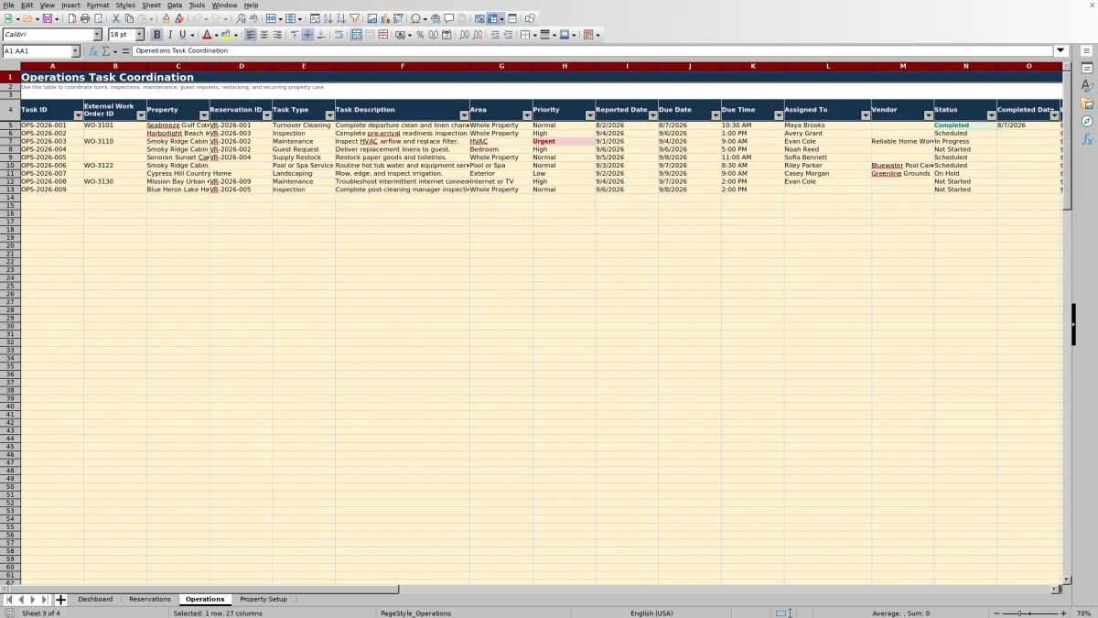Click the cell 'OPS-2026-006'
The width and height of the screenshot is (1098, 618).
52,166
